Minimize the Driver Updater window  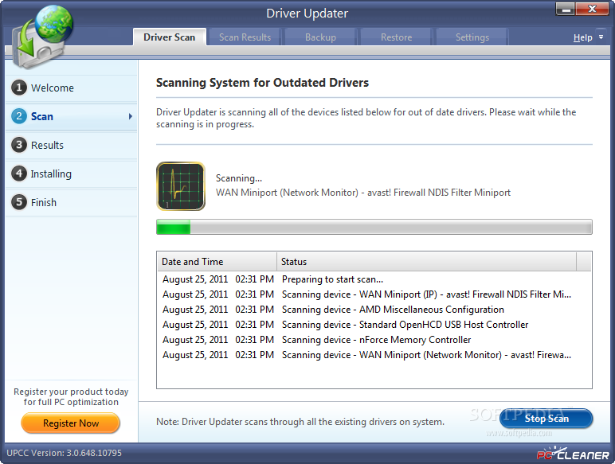566,10
